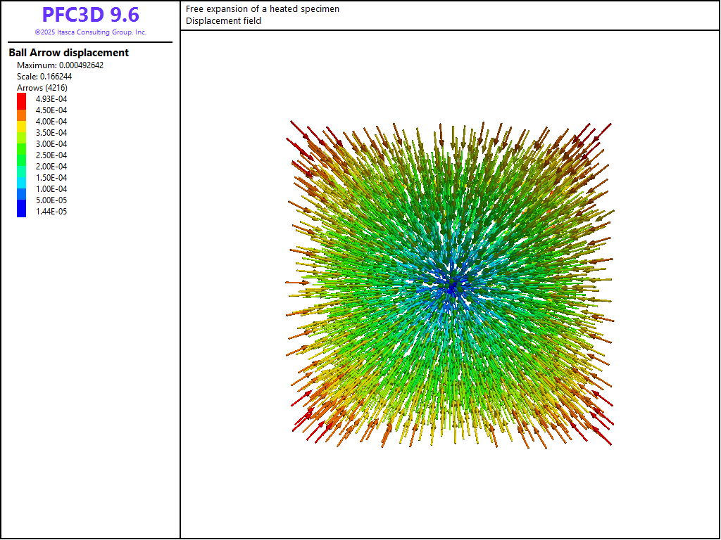The image size is (721, 540).
Task: Select the Ball Arrow displacement legend heading
Action: pyautogui.click(x=68, y=53)
